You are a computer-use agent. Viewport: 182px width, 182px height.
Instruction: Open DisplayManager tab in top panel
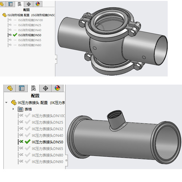pyautogui.click(x=38, y=4)
